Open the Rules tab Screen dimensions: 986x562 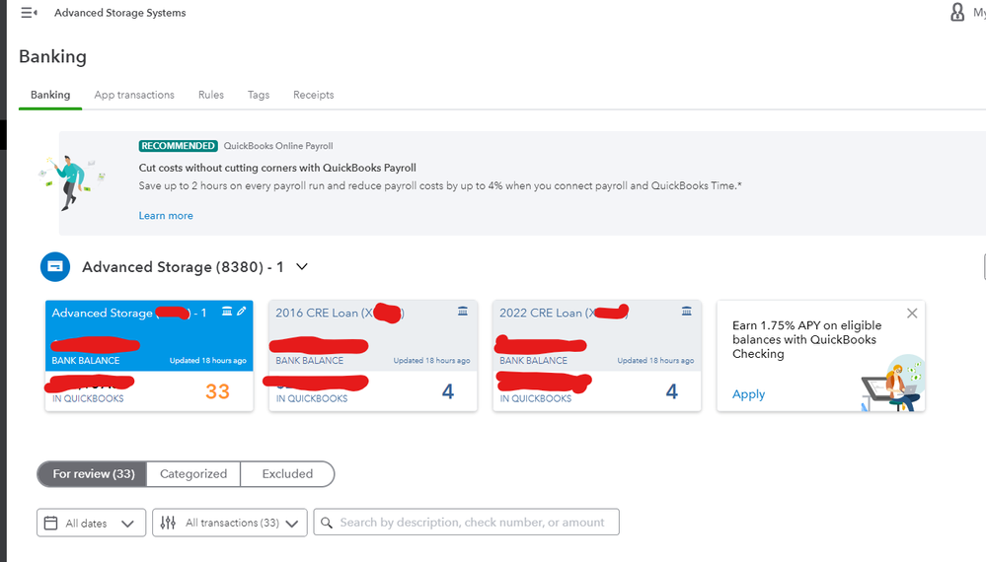210,95
